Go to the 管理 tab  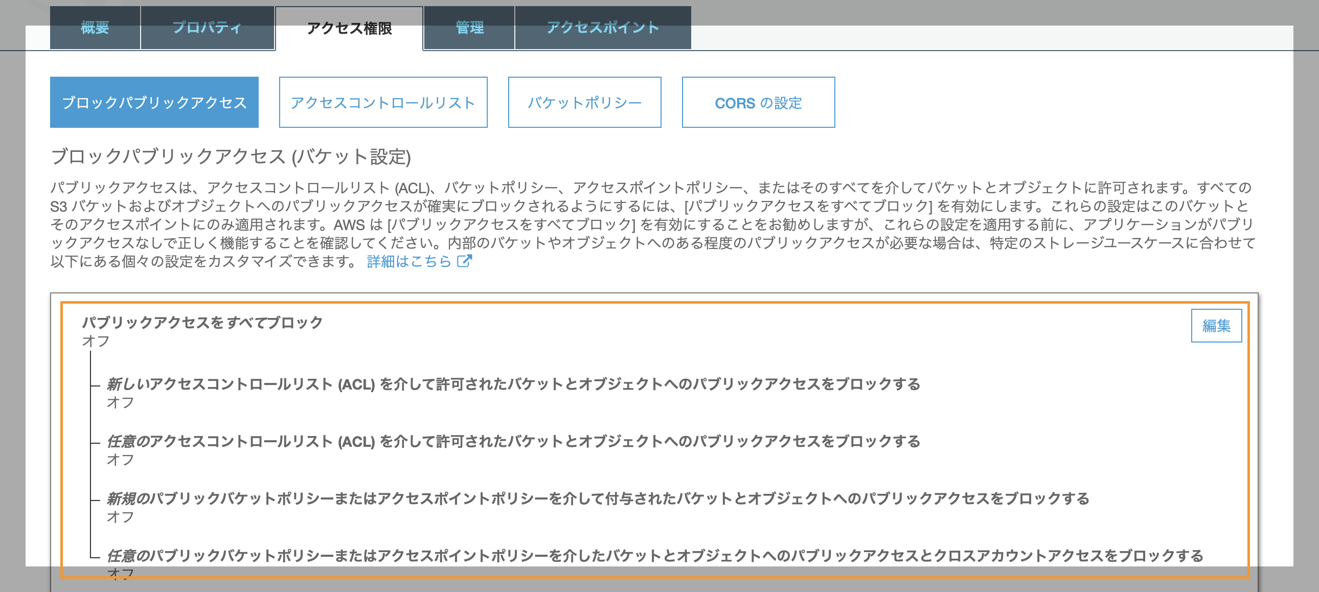469,28
